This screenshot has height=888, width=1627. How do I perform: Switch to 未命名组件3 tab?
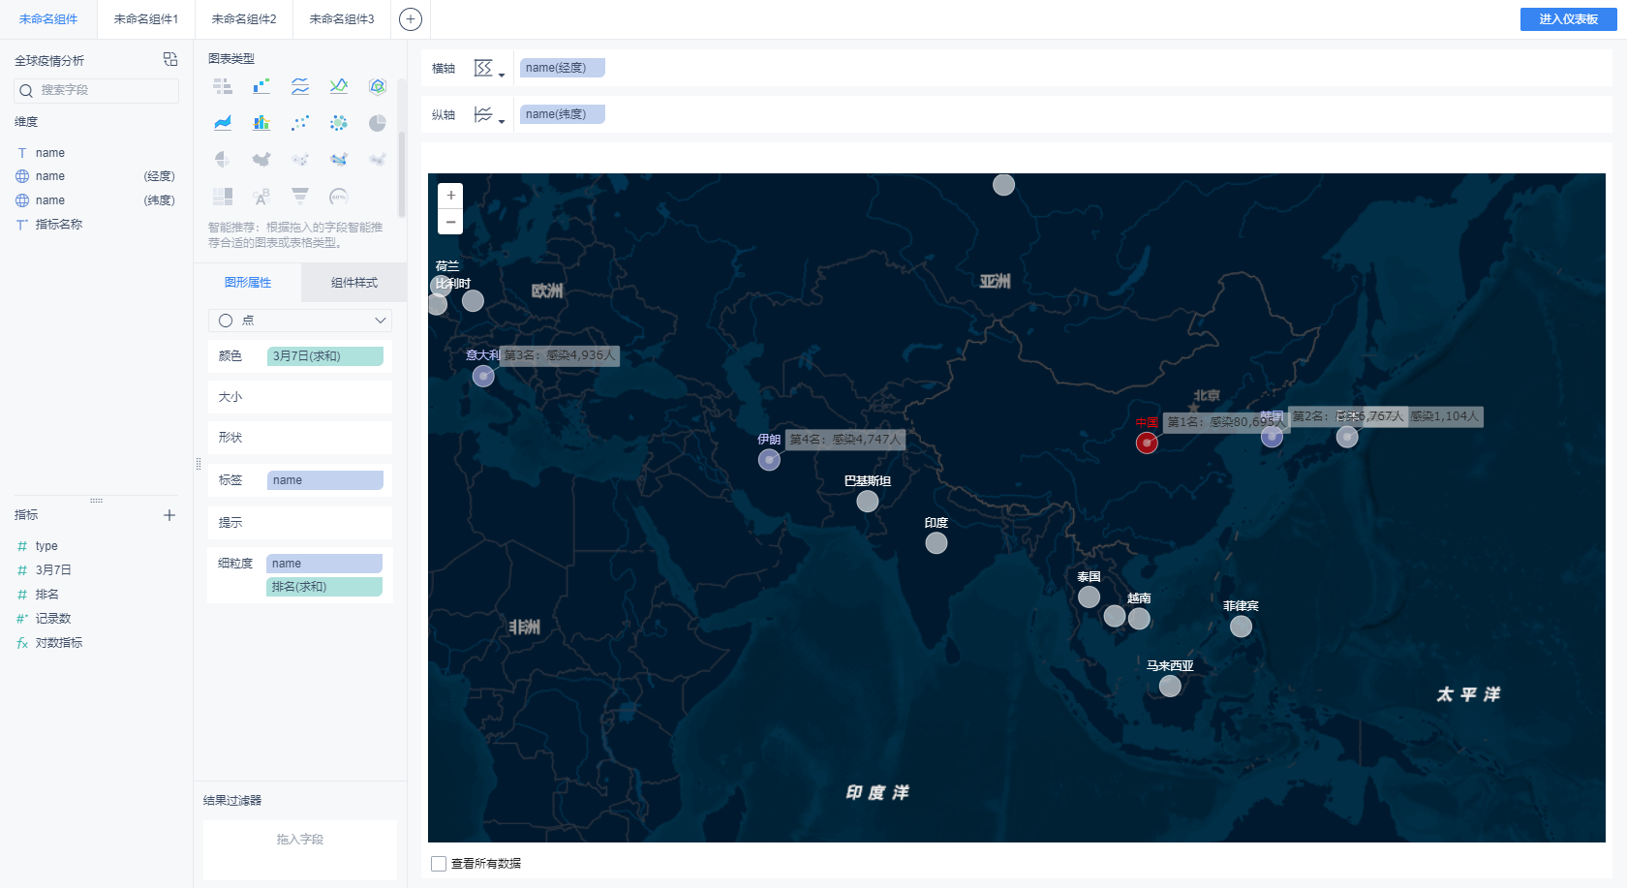342,19
